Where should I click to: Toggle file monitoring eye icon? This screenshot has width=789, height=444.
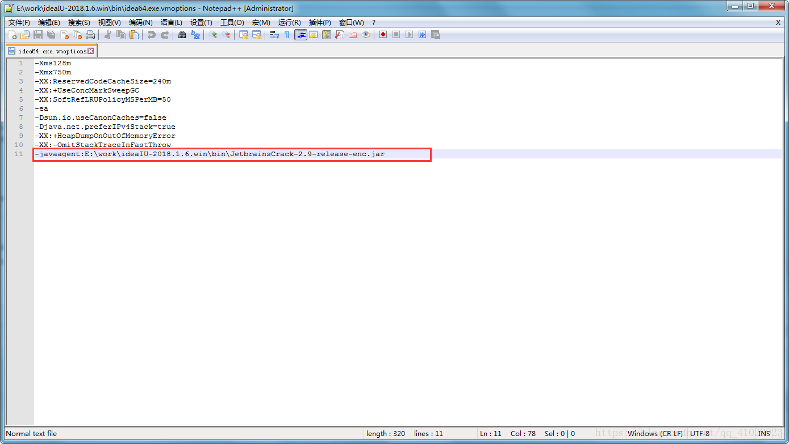point(366,35)
